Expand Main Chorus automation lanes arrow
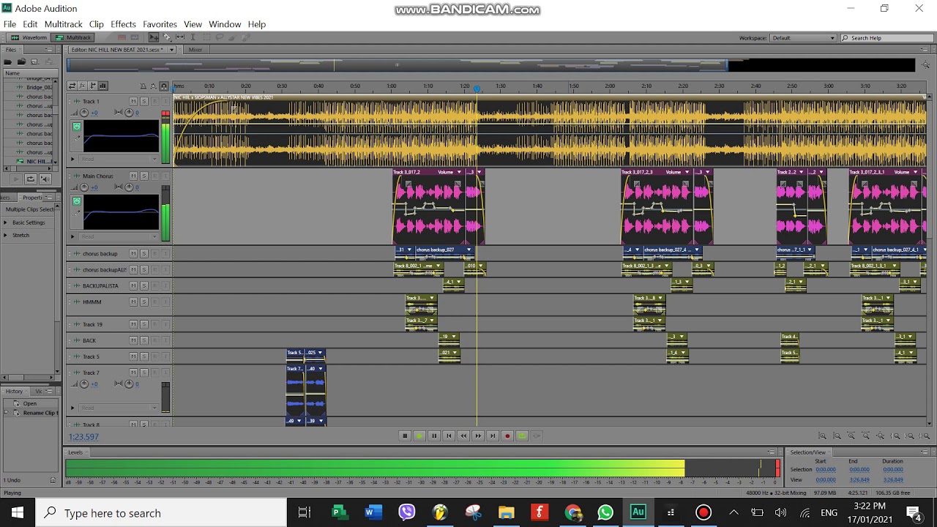This screenshot has height=527, width=937. tap(72, 236)
